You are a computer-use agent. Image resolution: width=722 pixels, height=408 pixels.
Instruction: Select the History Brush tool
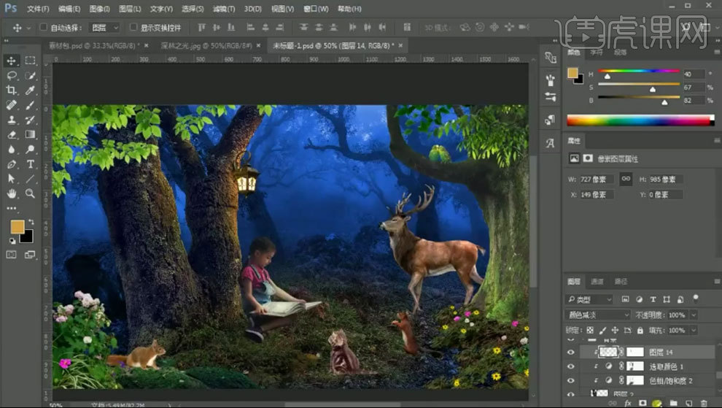[x=31, y=120]
